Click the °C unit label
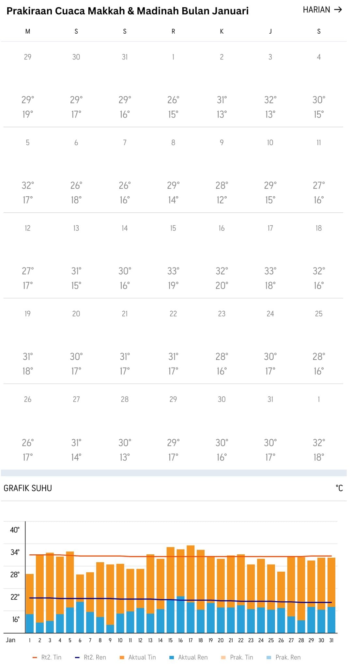This screenshot has height=669, width=351. 339,488
